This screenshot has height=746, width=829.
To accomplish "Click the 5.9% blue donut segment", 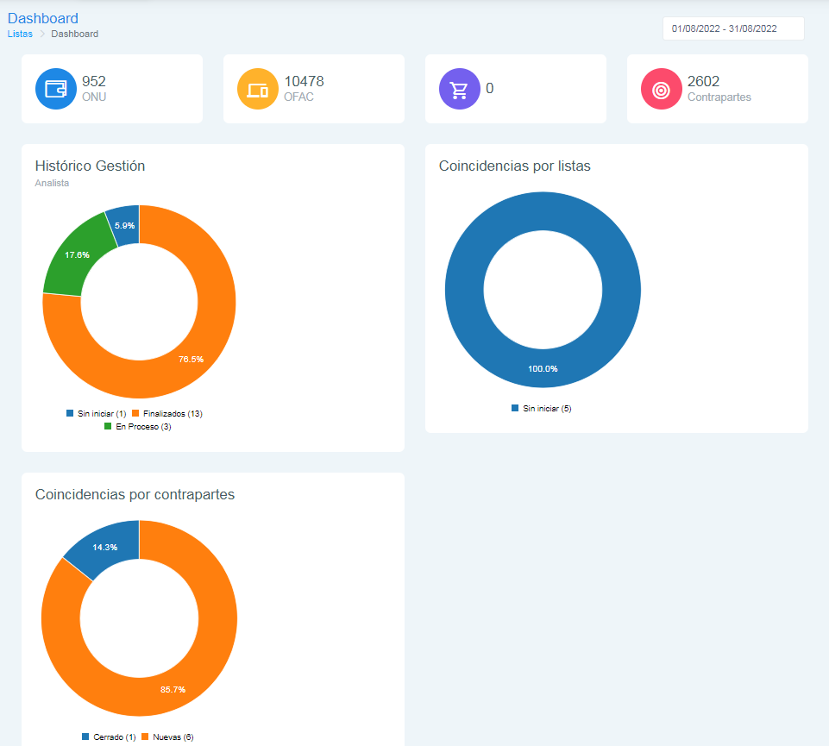I will (x=124, y=225).
